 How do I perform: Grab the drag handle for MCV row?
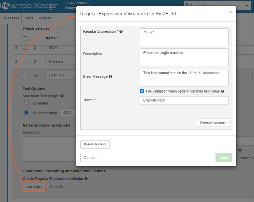16,48
